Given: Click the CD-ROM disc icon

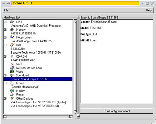Looking at the screenshot, I should pos(12,56).
